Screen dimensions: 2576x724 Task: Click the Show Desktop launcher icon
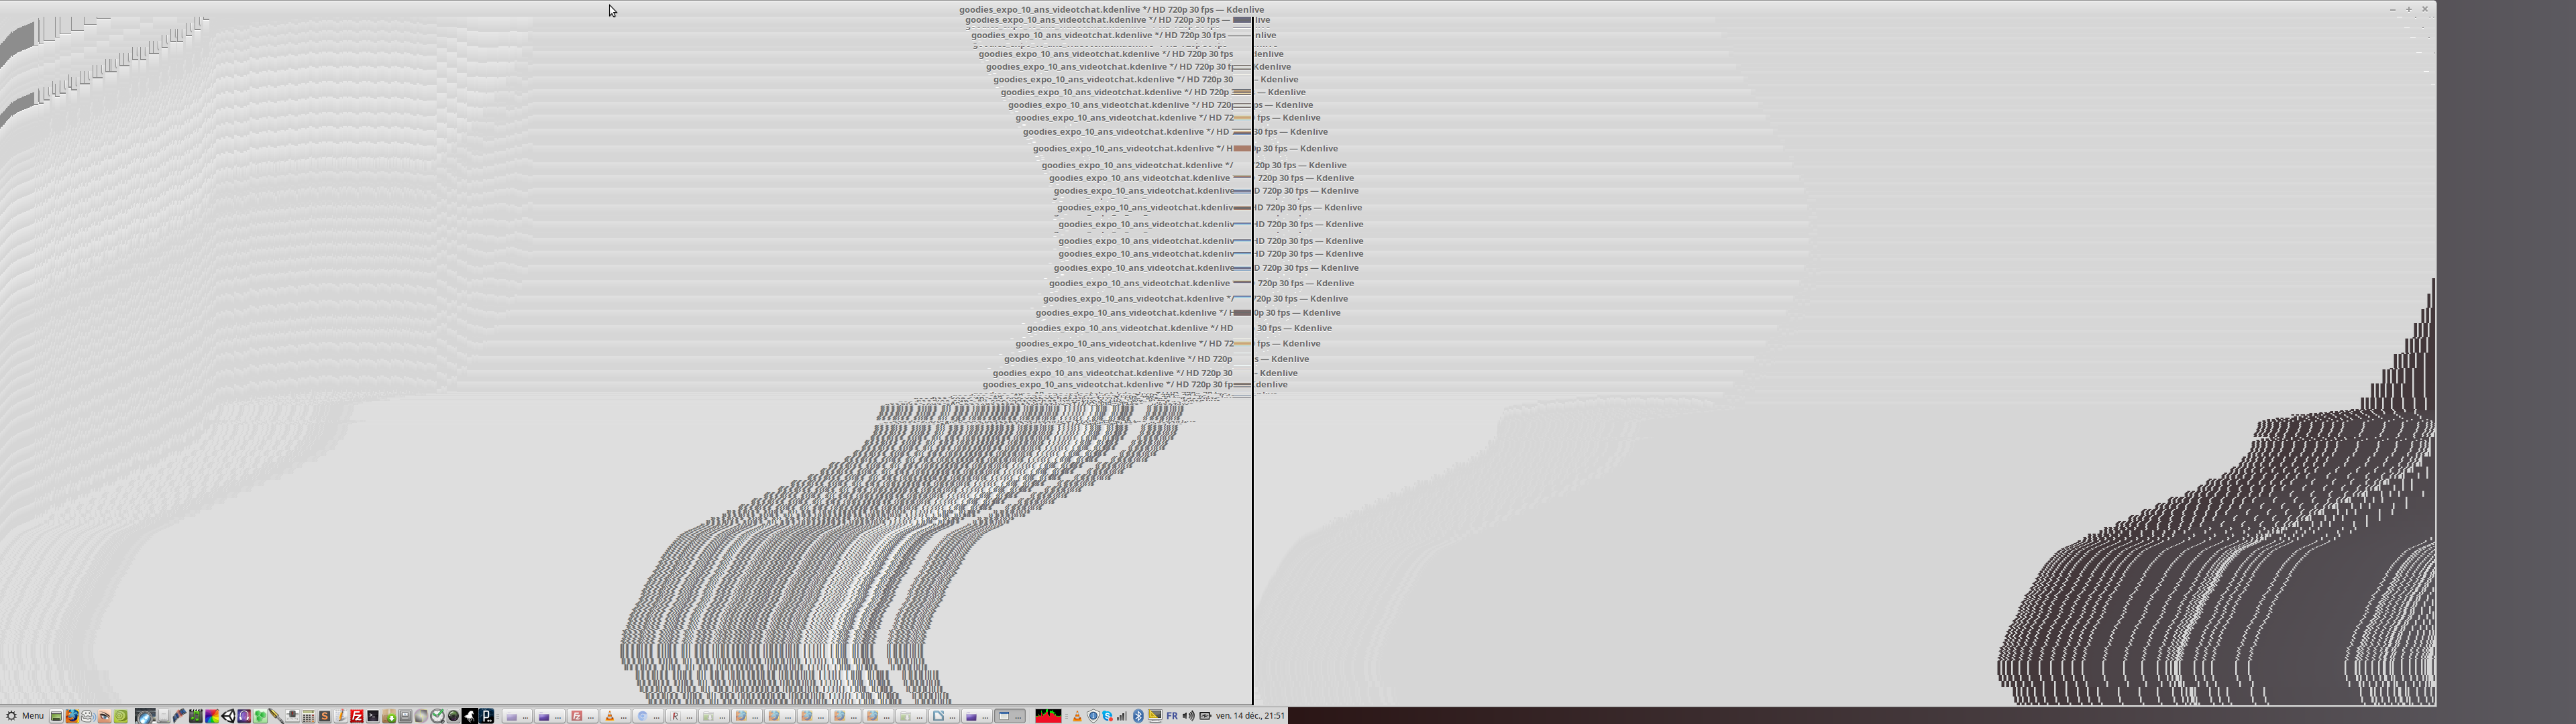point(56,716)
